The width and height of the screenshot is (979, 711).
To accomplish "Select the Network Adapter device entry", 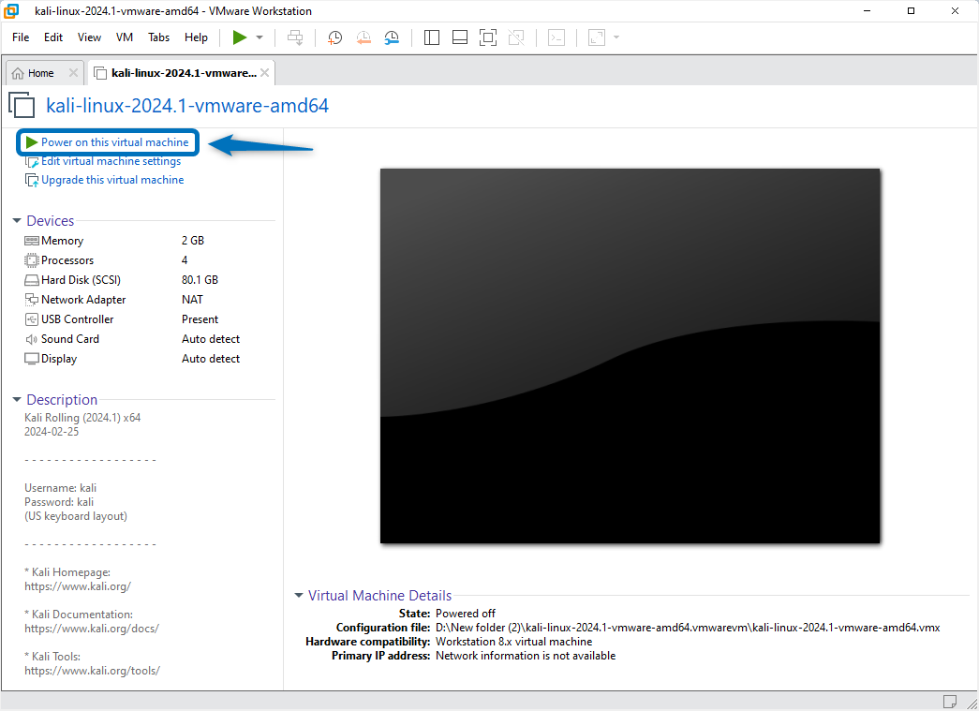I will click(x=83, y=299).
